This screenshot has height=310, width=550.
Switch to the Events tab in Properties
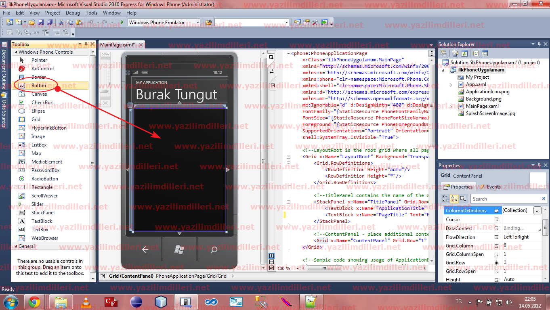coord(491,187)
